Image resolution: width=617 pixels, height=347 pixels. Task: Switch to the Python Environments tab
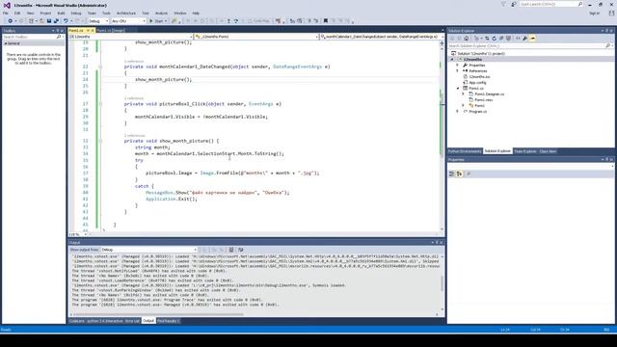465,151
